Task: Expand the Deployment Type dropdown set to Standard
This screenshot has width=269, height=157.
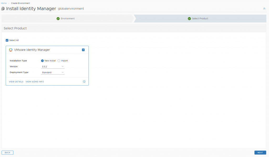Action: coord(53,72)
